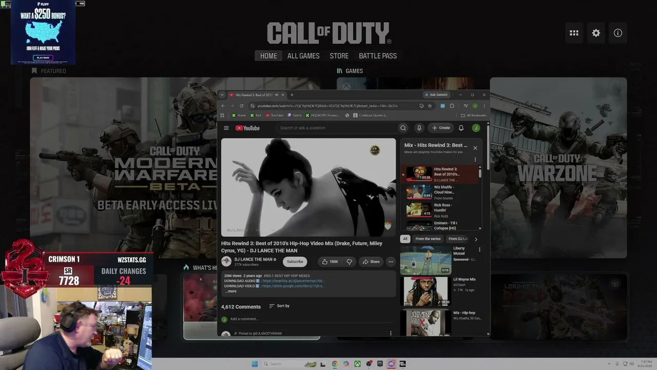This screenshot has height=370, width=657.
Task: Expand the video description with ...more
Action: 230,291
